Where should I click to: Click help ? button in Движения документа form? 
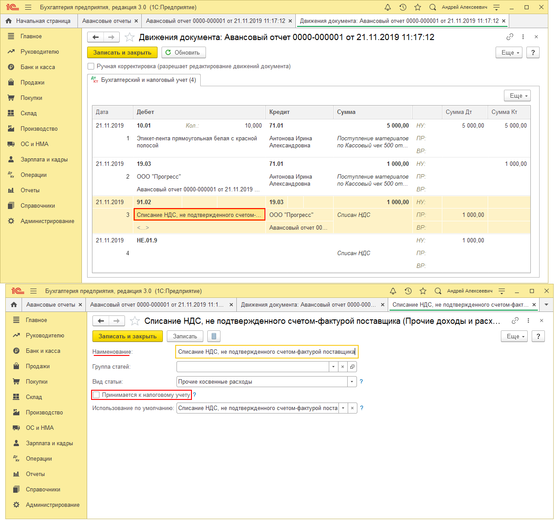pyautogui.click(x=533, y=52)
